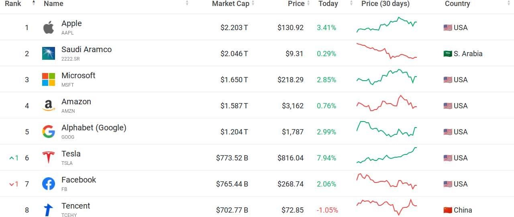Sort by Today column header
The image size is (514, 217).
[x=328, y=4]
